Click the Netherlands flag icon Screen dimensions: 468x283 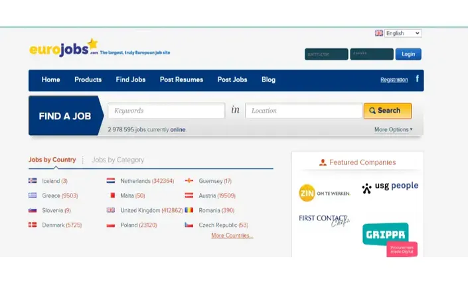[x=111, y=180]
